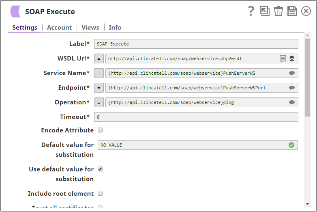Open the Views tab

tap(90, 27)
